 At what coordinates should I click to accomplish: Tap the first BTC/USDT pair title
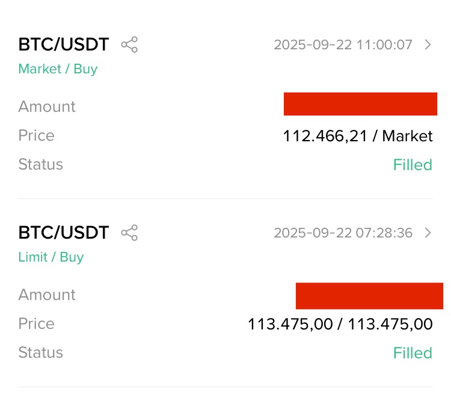click(64, 44)
